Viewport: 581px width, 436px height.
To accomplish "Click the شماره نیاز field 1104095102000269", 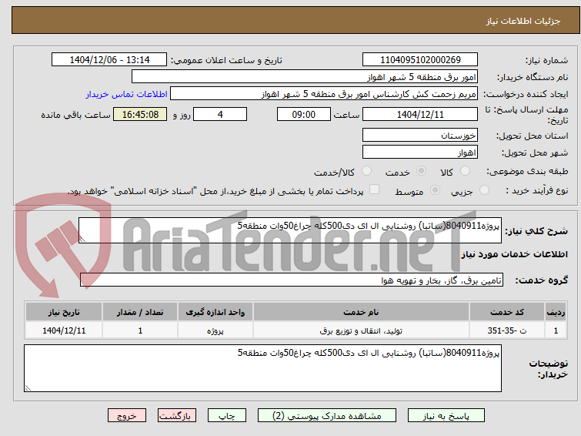I will click(x=420, y=60).
